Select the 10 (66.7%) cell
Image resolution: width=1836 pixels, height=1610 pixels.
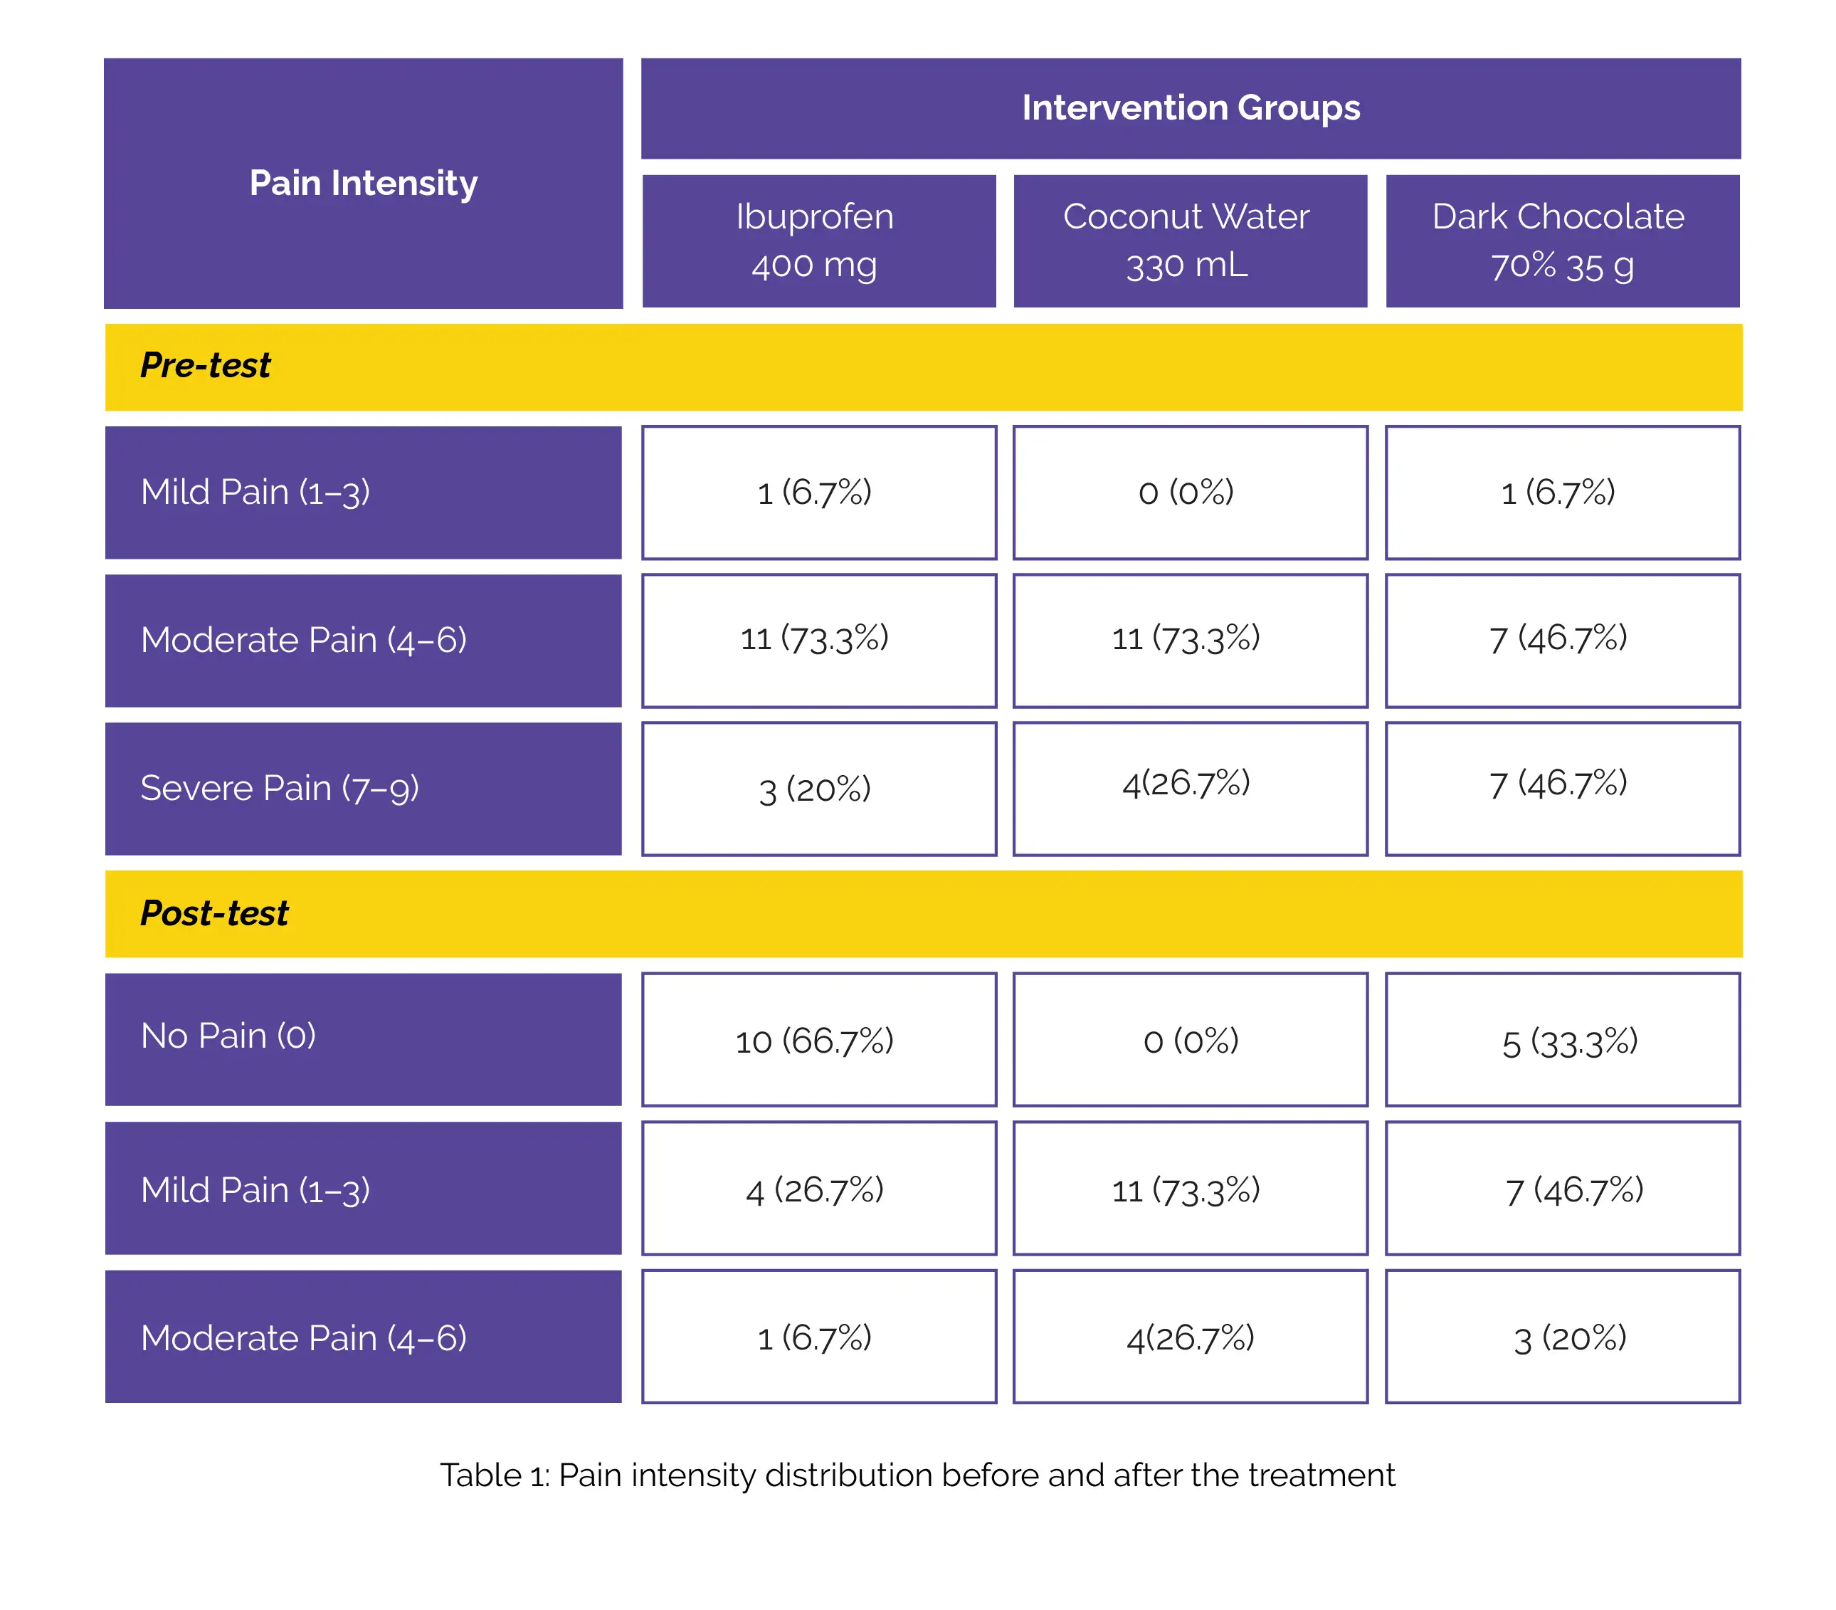tap(818, 1041)
